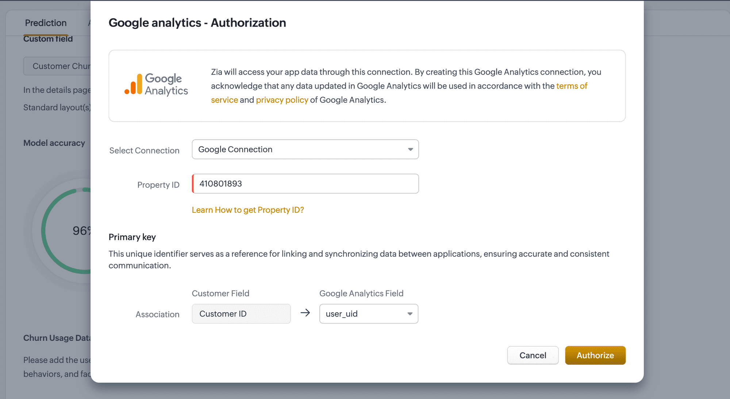Click the Primary key section heading

[x=132, y=237]
